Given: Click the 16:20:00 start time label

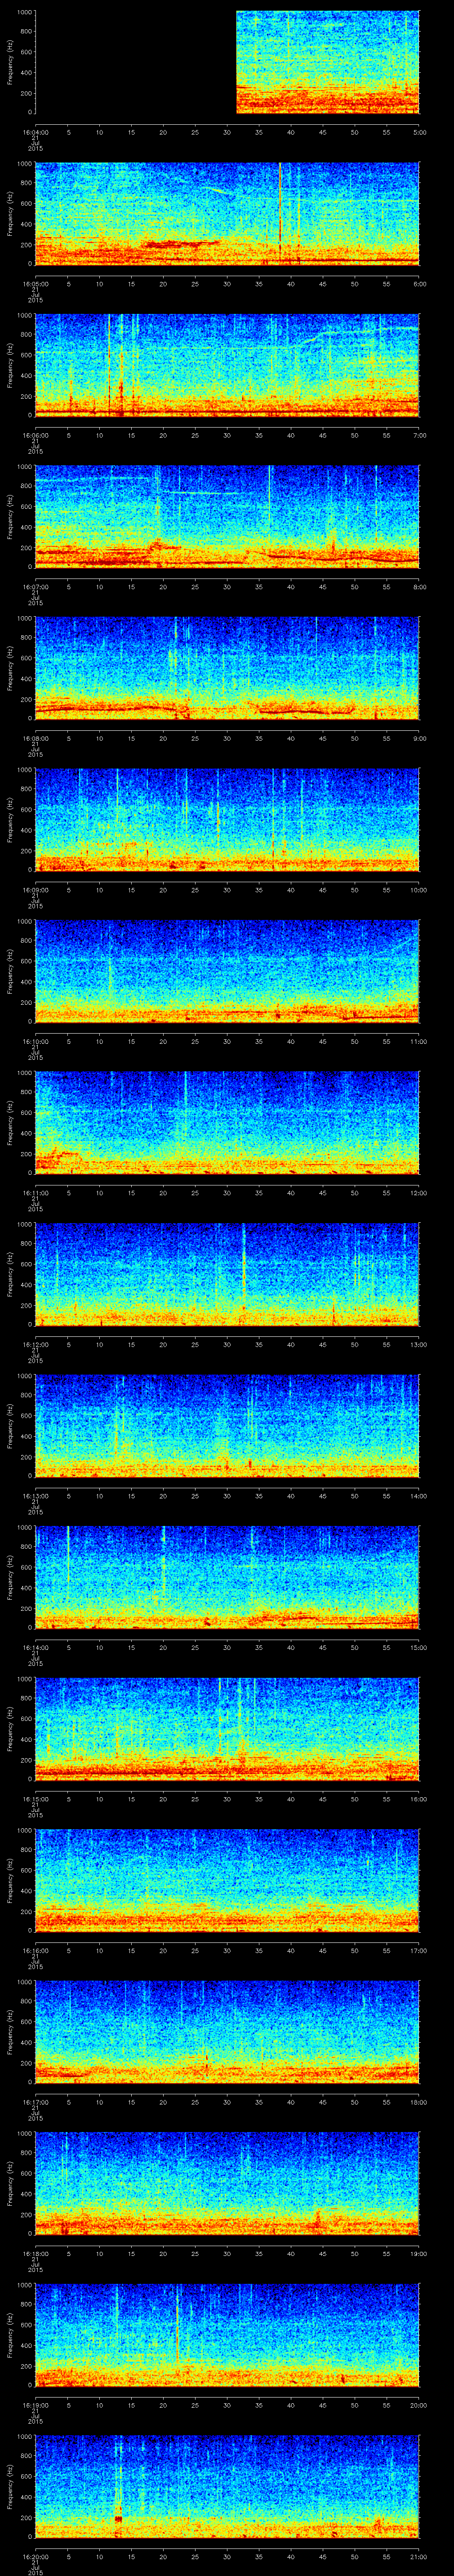Looking at the screenshot, I should (36, 2556).
